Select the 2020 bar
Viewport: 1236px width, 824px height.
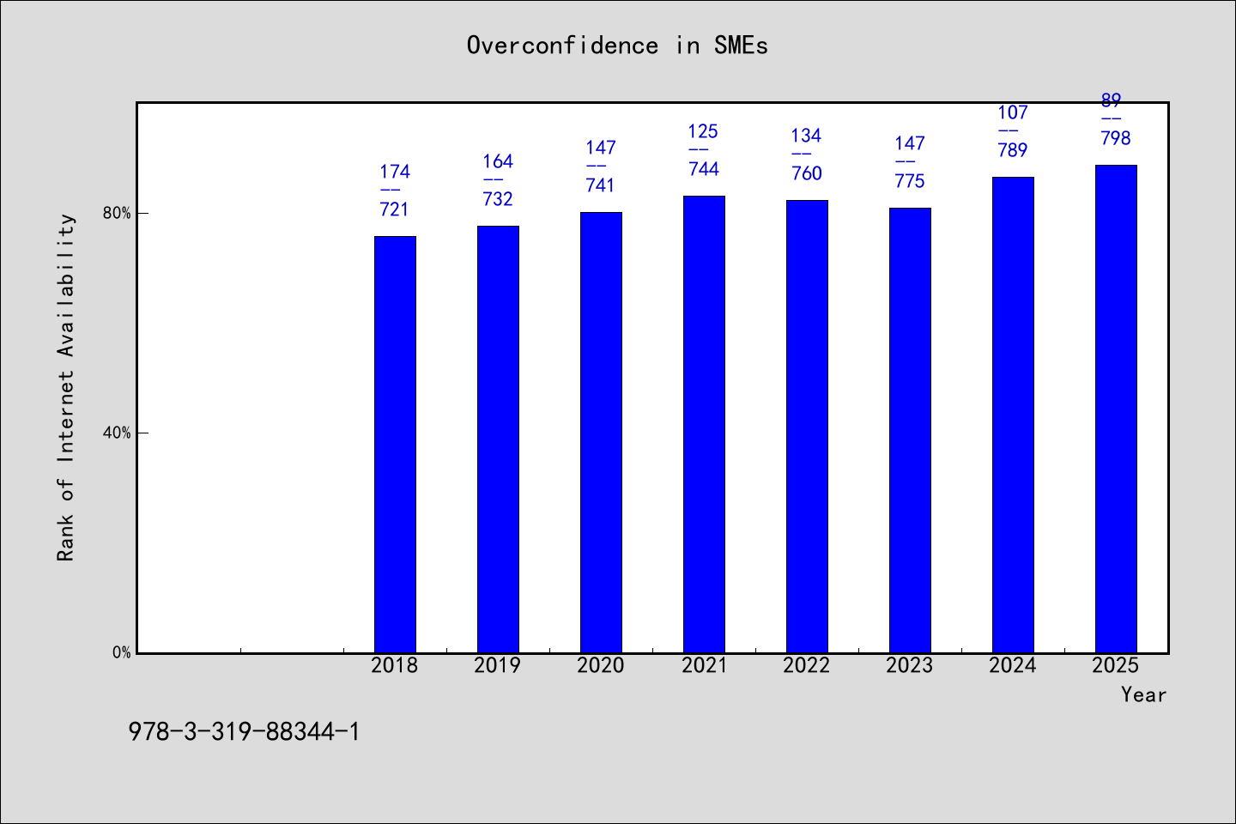[601, 433]
